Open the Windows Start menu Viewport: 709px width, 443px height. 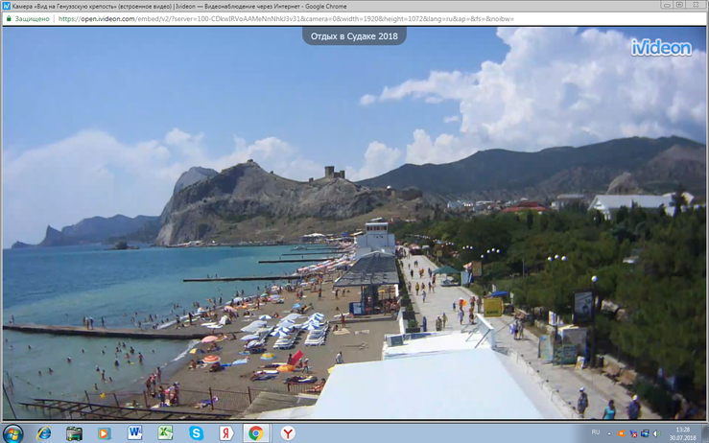click(x=12, y=432)
